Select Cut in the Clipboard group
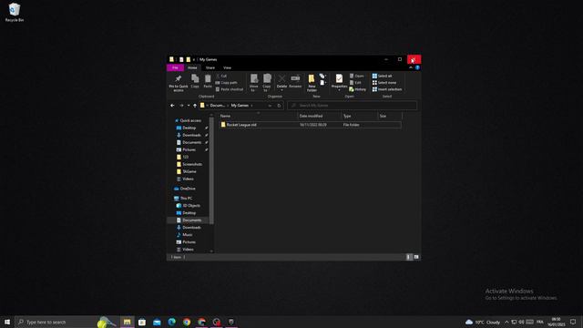 click(221, 76)
